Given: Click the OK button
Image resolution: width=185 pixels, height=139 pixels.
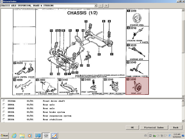Looking at the screenshot, I should point(132,127).
